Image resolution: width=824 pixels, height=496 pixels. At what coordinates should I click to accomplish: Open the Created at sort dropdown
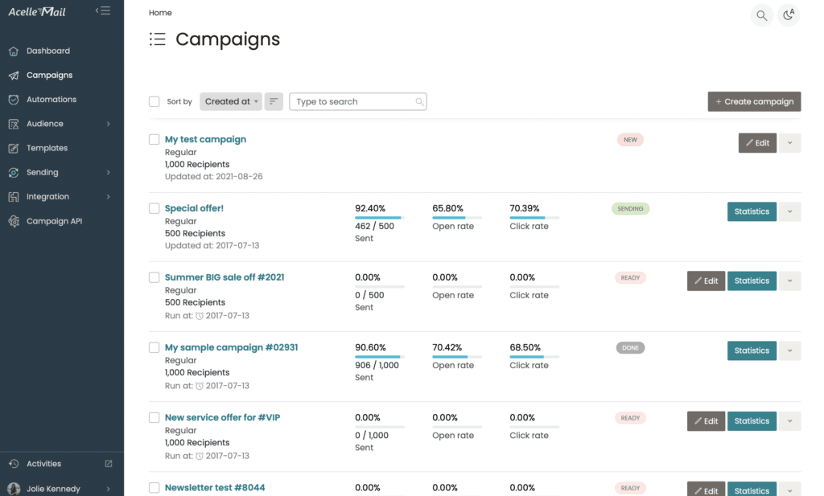[x=230, y=101]
